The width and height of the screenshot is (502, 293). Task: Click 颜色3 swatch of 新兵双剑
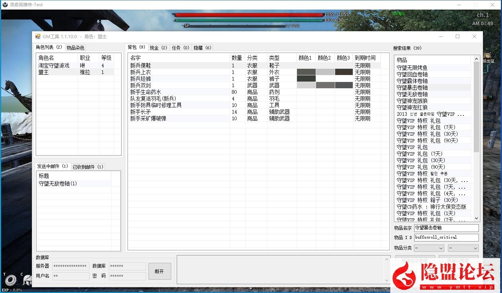click(x=344, y=85)
